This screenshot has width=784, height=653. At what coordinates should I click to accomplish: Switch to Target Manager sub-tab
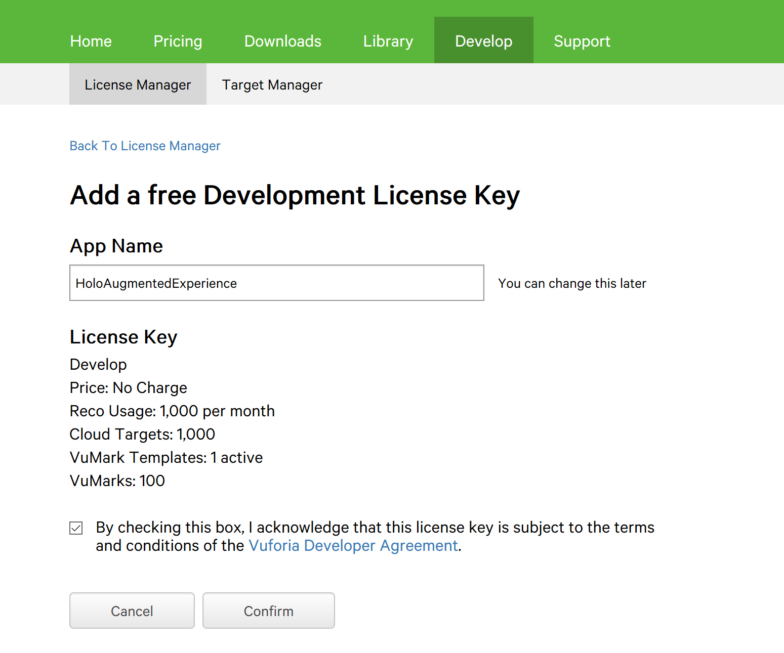pyautogui.click(x=272, y=84)
